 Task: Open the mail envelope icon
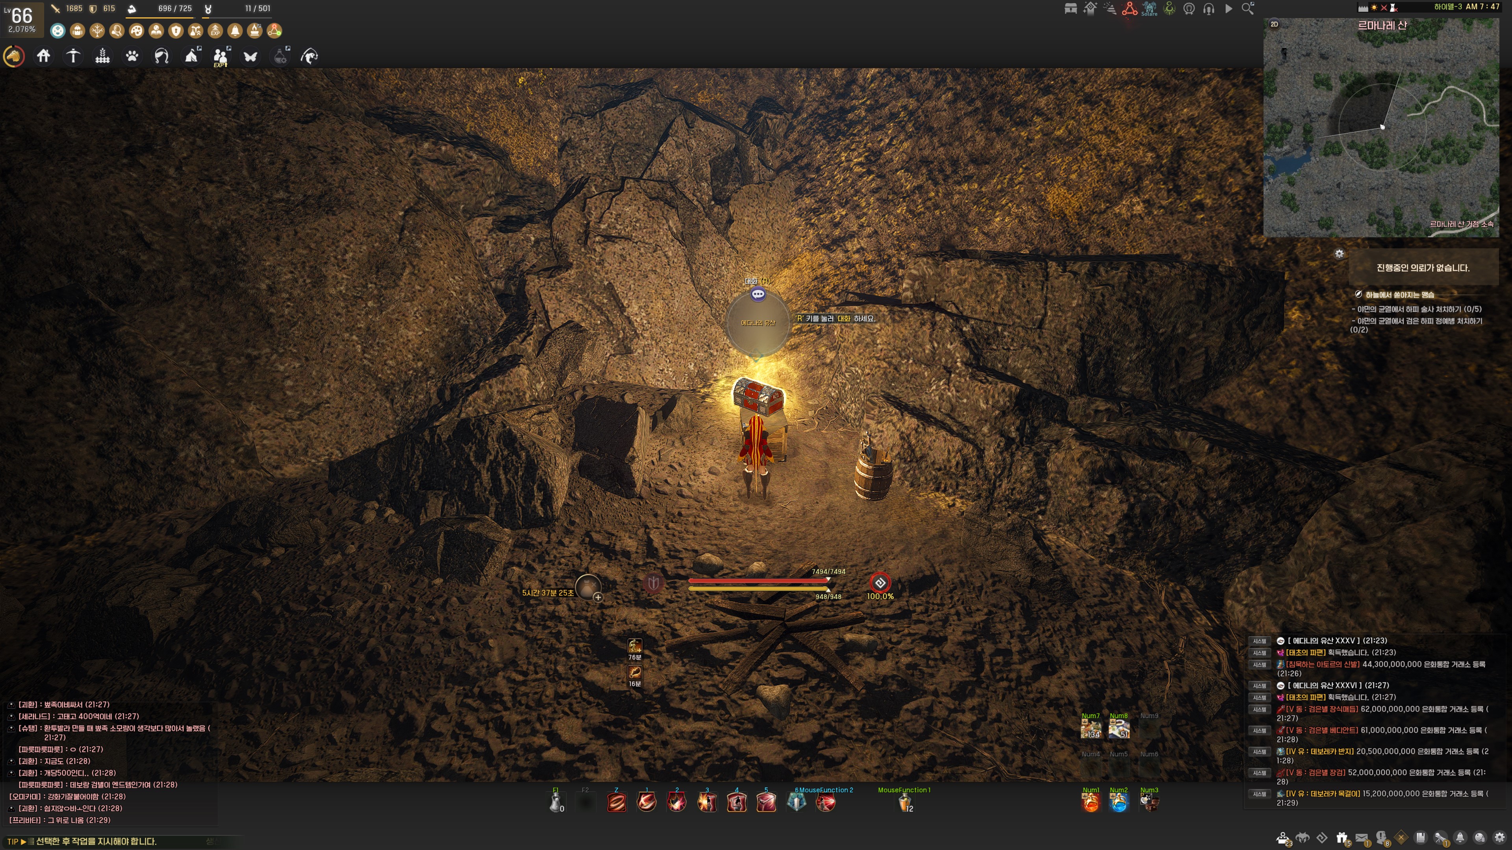(1362, 838)
